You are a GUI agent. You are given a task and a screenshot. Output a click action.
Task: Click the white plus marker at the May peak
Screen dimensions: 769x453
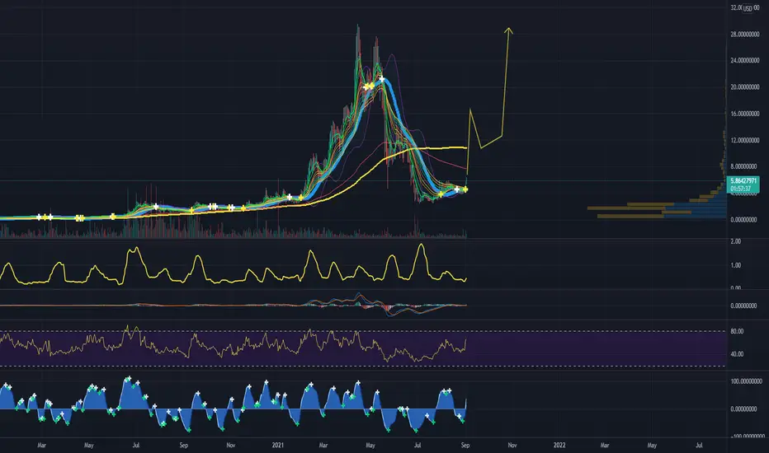[381, 78]
